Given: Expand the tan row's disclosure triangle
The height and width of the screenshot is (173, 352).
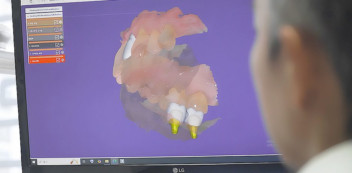Looking at the screenshot, I should click(29, 24).
